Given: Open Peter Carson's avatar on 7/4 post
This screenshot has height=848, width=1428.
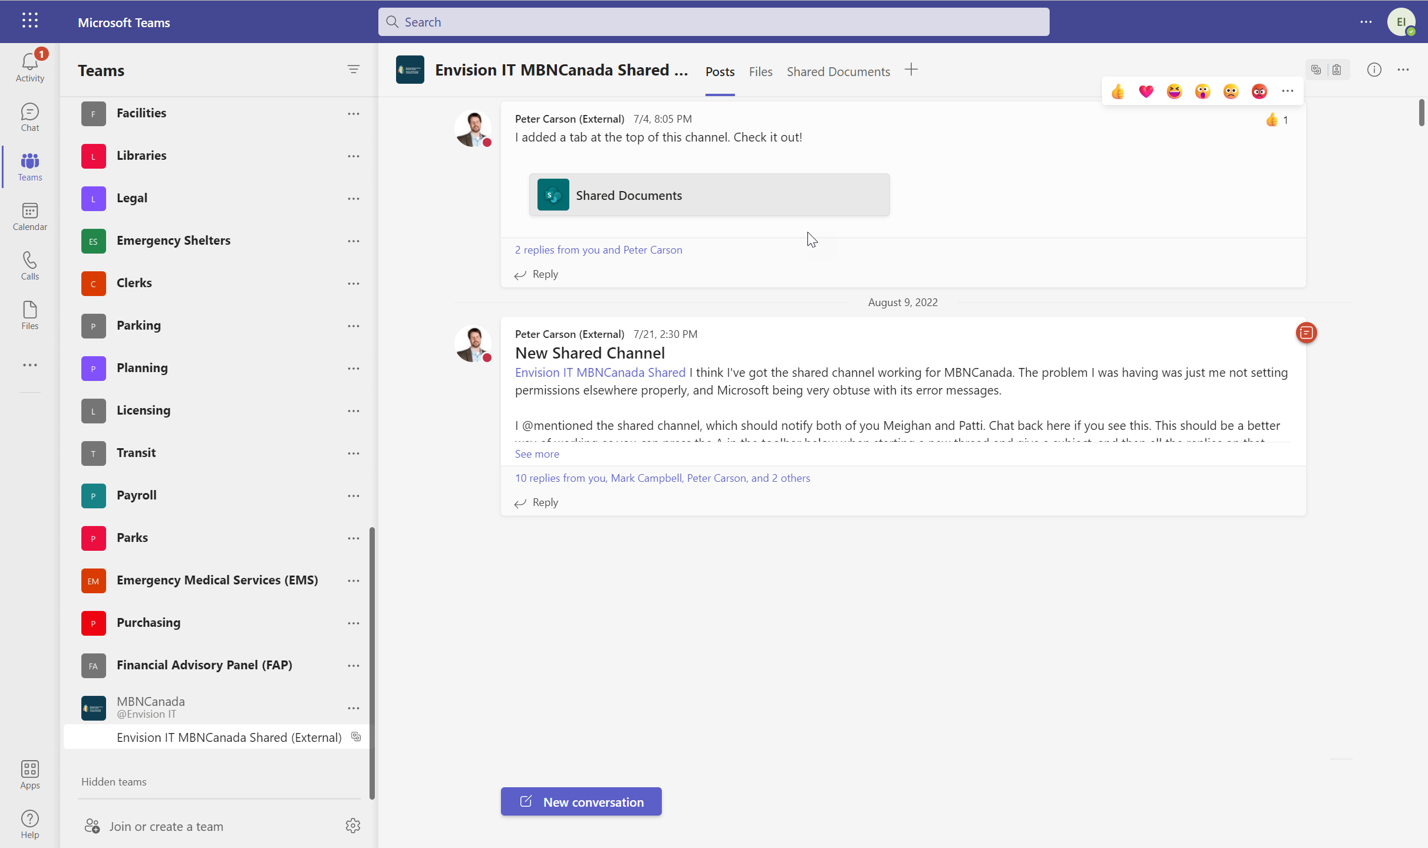Looking at the screenshot, I should point(473,128).
